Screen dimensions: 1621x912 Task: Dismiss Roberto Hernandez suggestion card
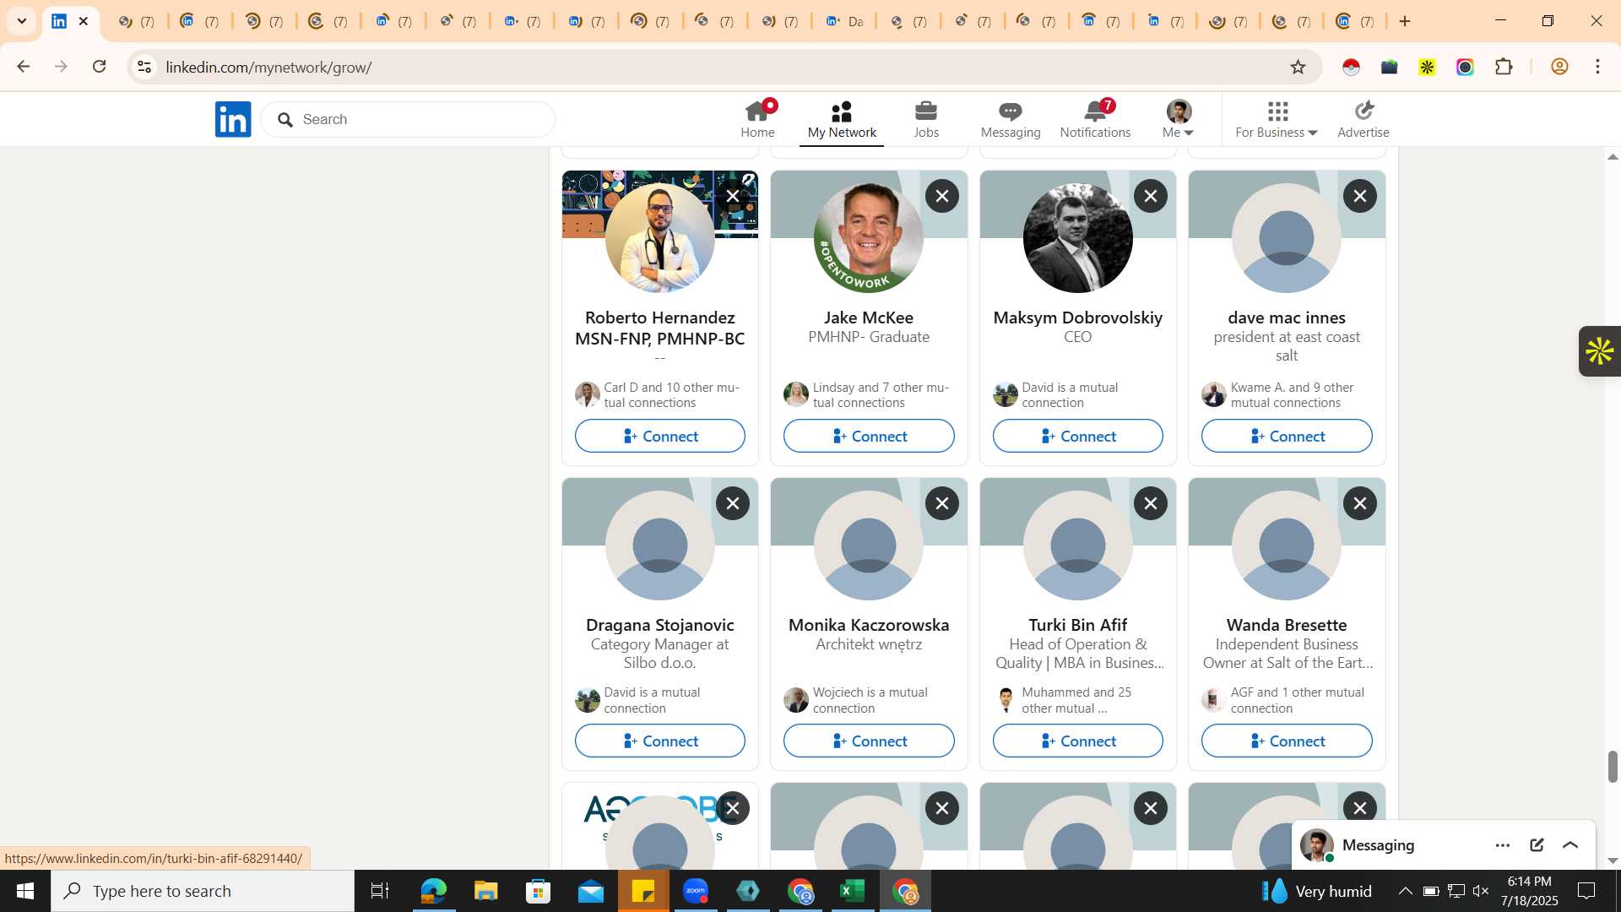pos(733,196)
